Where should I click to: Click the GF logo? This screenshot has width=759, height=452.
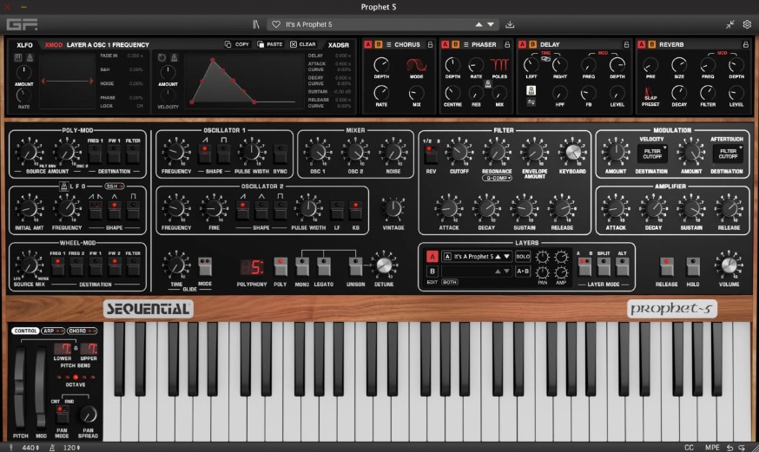click(22, 24)
